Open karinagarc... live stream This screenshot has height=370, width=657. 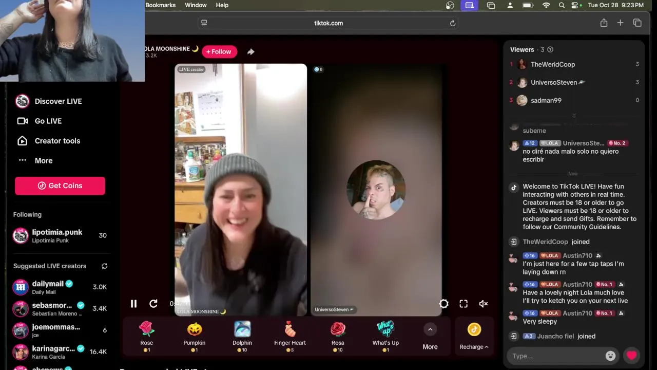(x=60, y=351)
